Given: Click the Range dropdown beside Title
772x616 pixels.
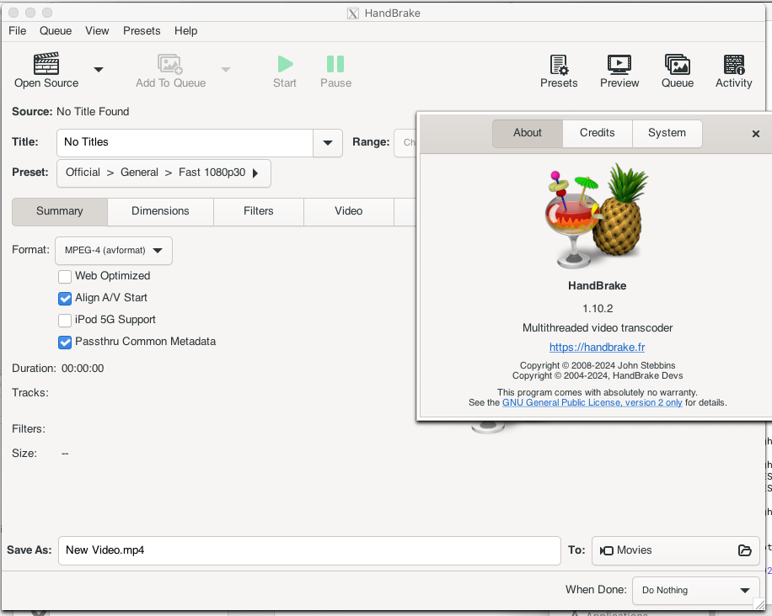Looking at the screenshot, I should pos(405,143).
